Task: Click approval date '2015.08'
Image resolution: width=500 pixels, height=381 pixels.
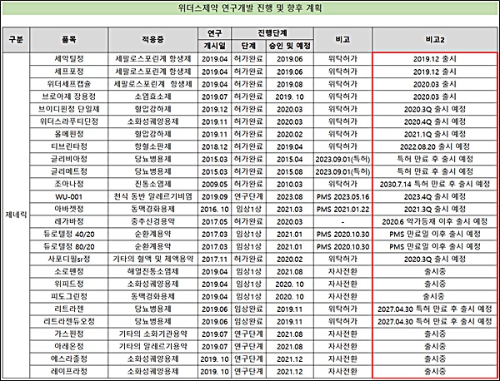Action: 289,172
